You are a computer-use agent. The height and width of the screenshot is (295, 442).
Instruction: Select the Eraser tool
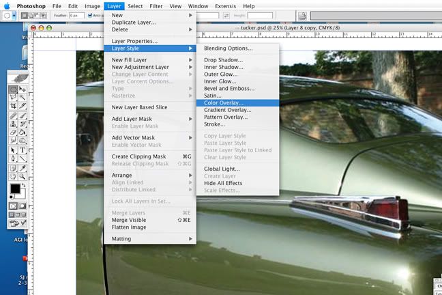click(x=13, y=132)
